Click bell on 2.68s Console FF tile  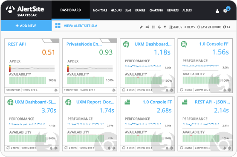167,148
